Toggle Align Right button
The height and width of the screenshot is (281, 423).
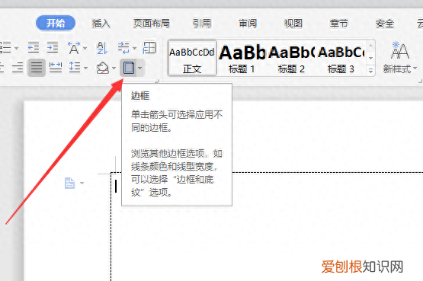pyautogui.click(x=18, y=68)
